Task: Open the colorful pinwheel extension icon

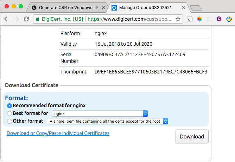Action: point(199,19)
